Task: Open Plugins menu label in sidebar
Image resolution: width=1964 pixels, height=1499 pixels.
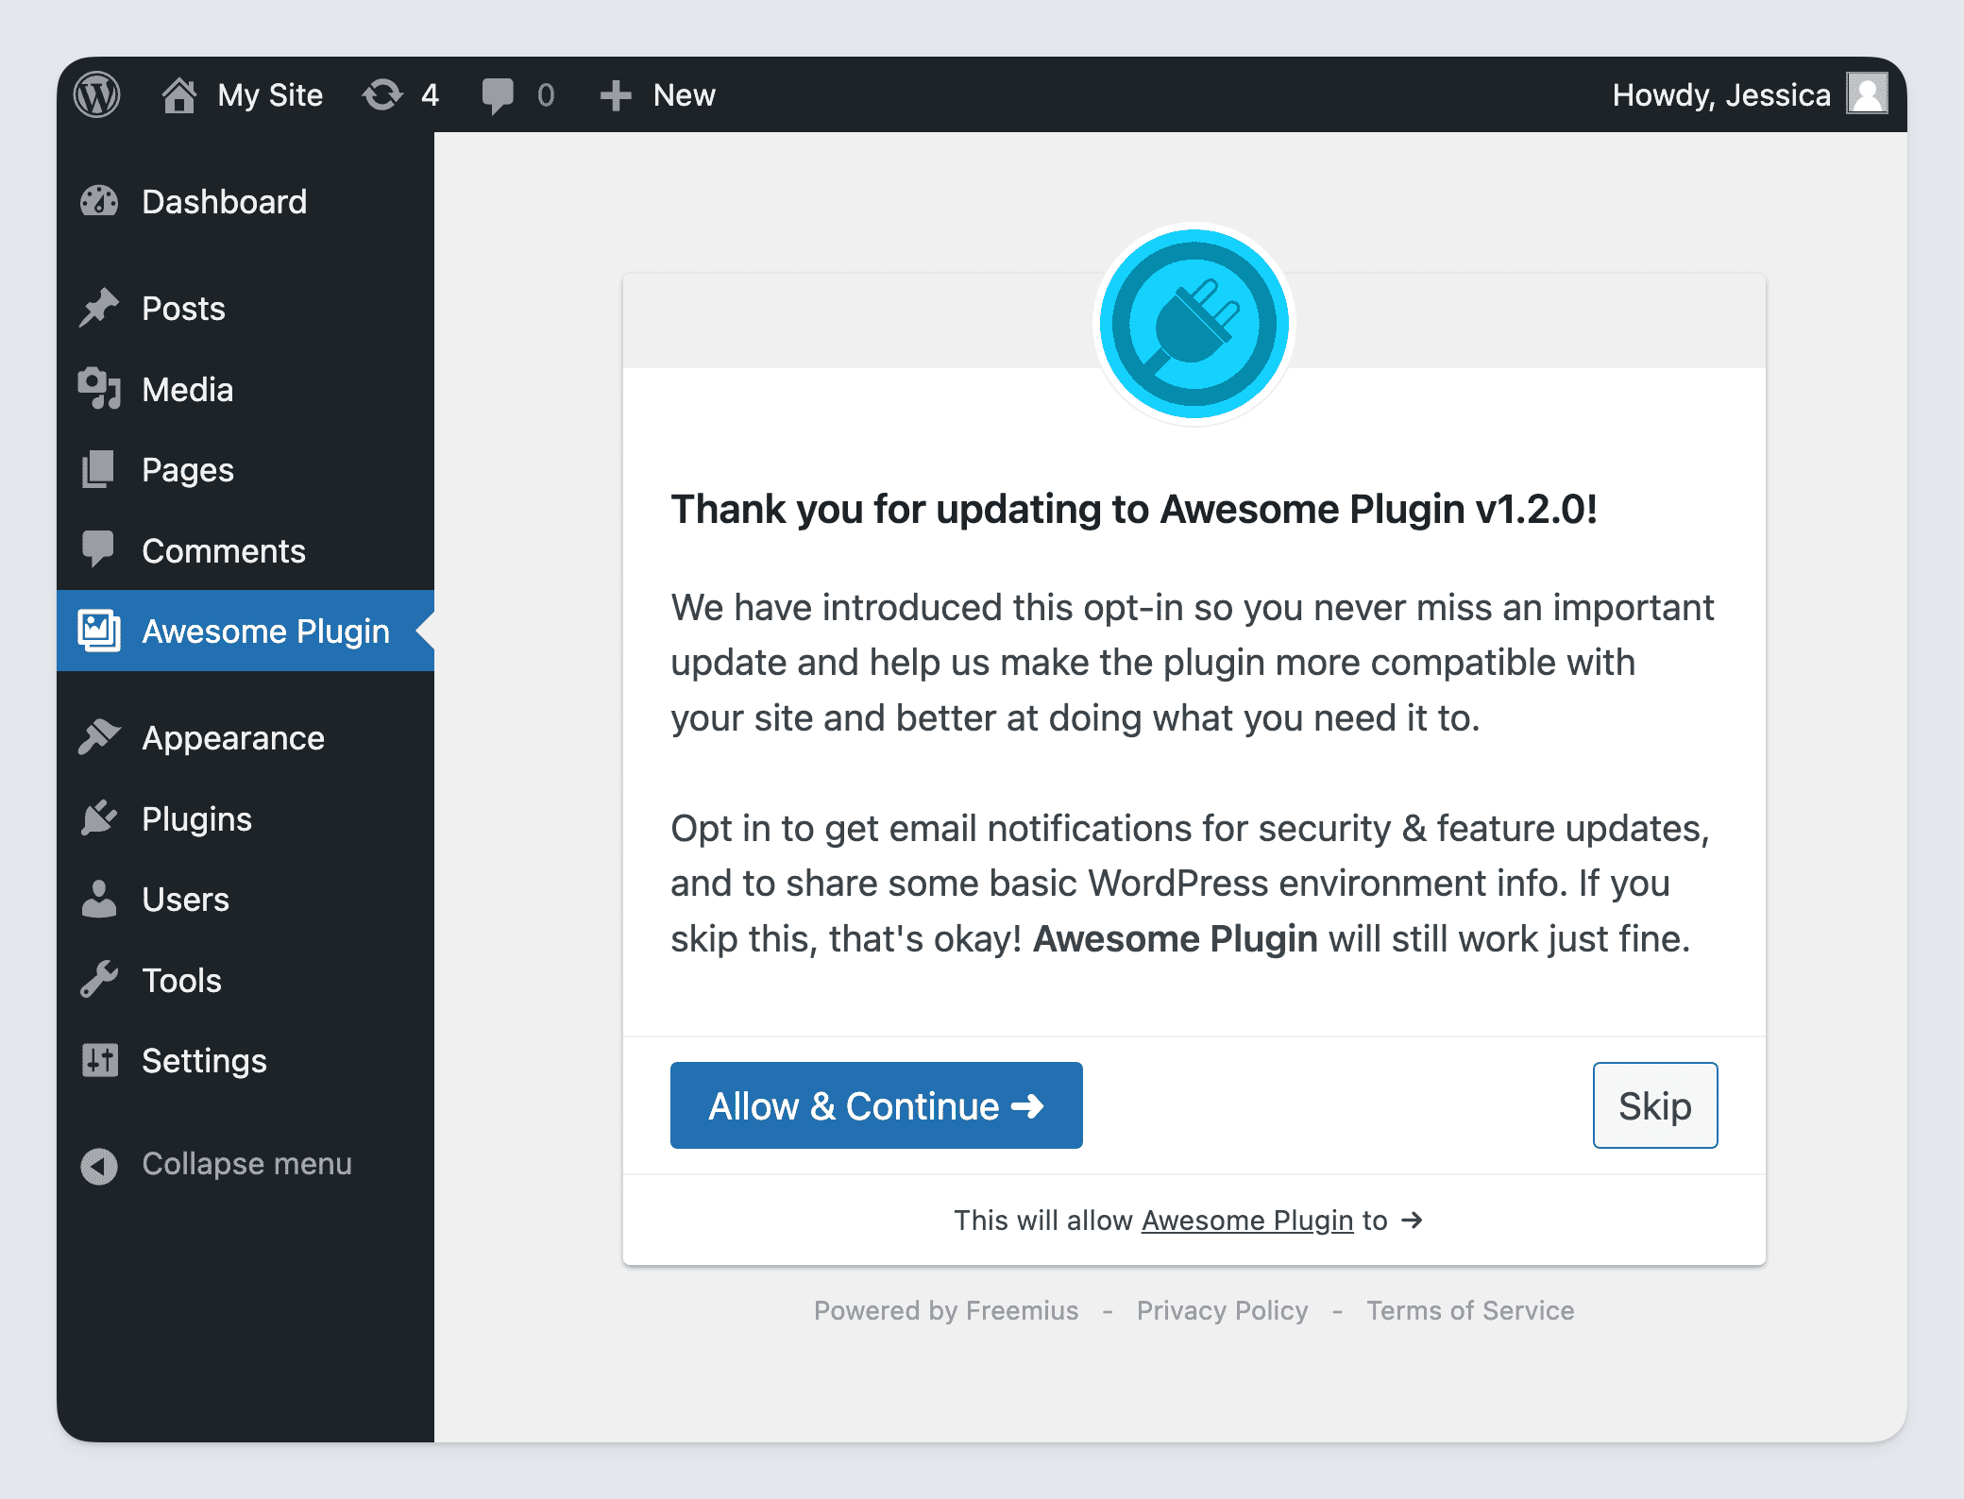Action: tap(197, 819)
